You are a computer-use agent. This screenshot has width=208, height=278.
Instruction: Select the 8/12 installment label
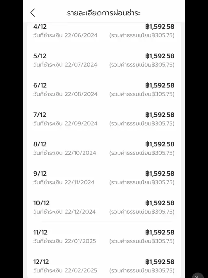point(40,144)
